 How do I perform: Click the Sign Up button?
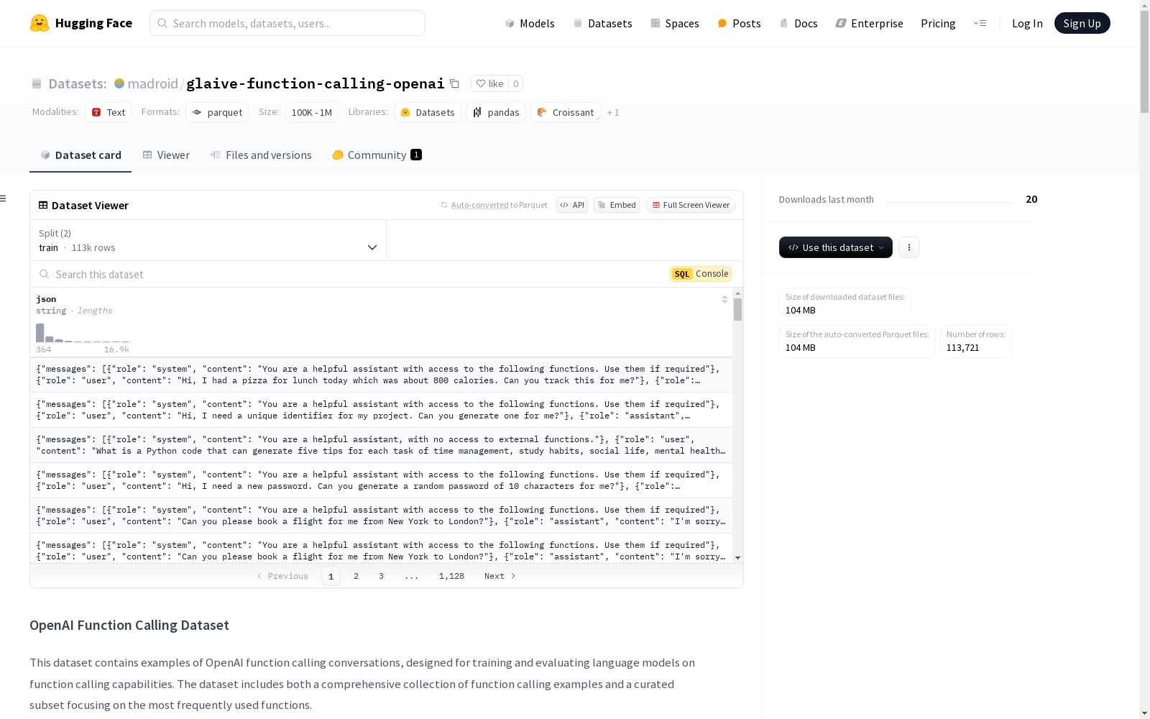coord(1082,22)
